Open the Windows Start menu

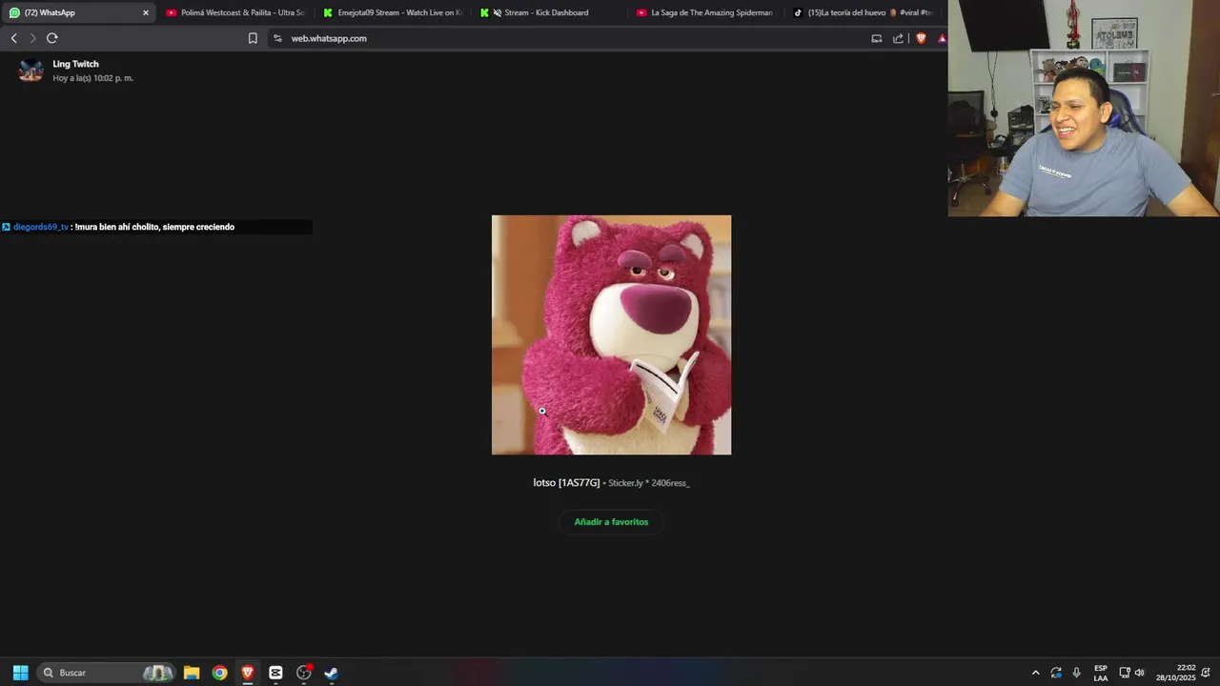(x=20, y=673)
